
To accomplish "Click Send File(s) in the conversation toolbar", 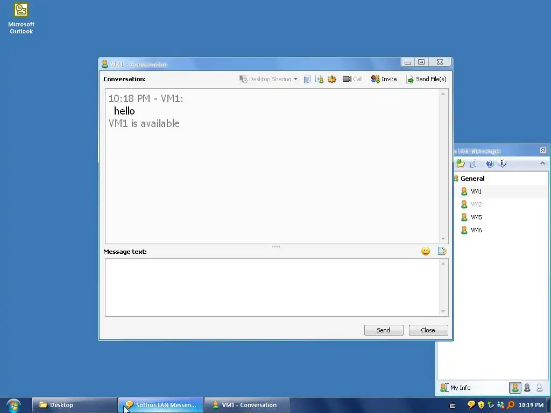I will click(x=426, y=80).
